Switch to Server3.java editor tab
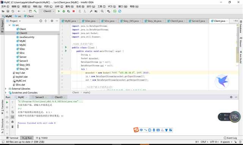This screenshot has height=145, width=243. pos(198,21)
